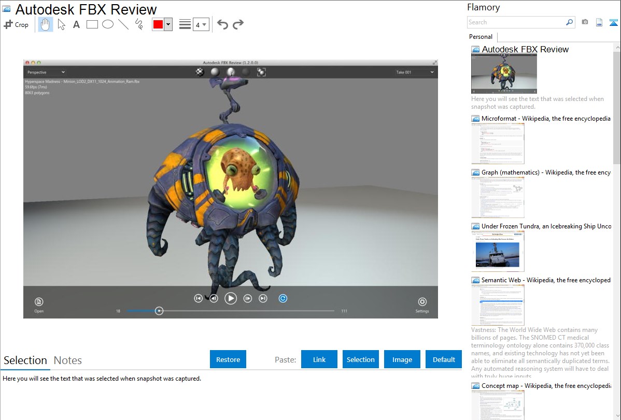Select the Semantic Web thumbnail
621x420 pixels.
point(498,305)
